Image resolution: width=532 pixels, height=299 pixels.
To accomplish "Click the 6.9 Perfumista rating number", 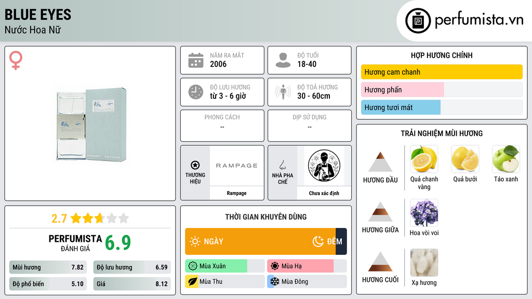I will tap(118, 243).
